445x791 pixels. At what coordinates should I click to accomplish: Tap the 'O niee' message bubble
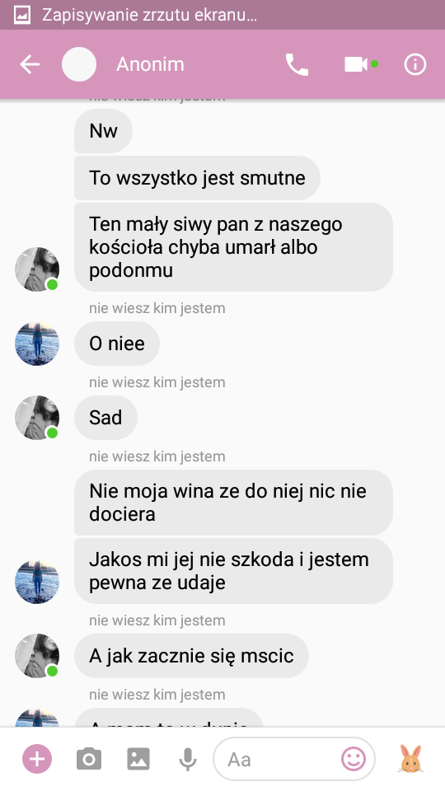[x=117, y=344]
